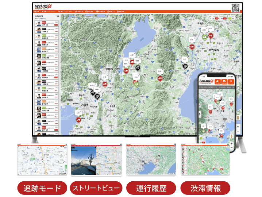Switch the green ON toggle above the TV map
Image resolution: width=262 pixels, height=197 pixels.
click(x=231, y=18)
